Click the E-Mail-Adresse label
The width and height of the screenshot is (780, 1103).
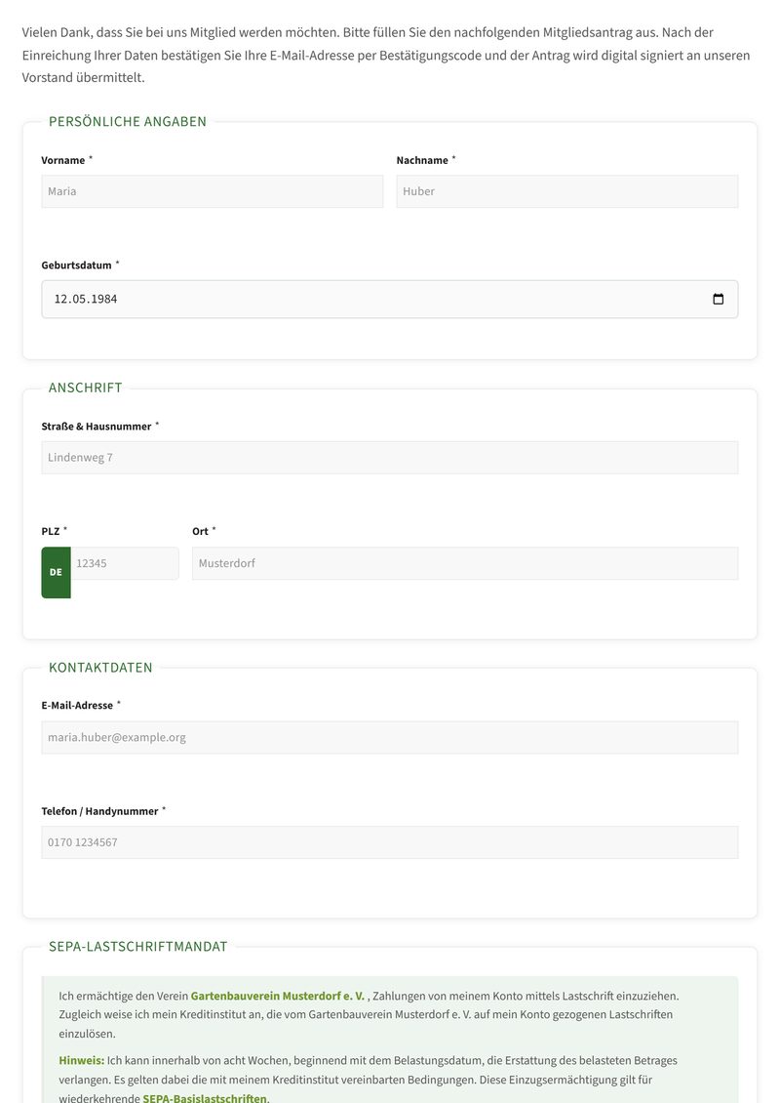[77, 706]
